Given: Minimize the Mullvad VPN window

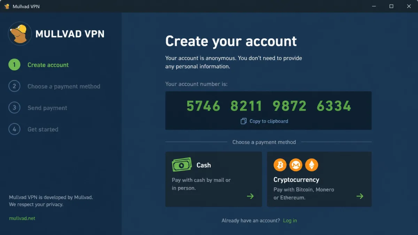Looking at the screenshot, I should (x=373, y=6).
